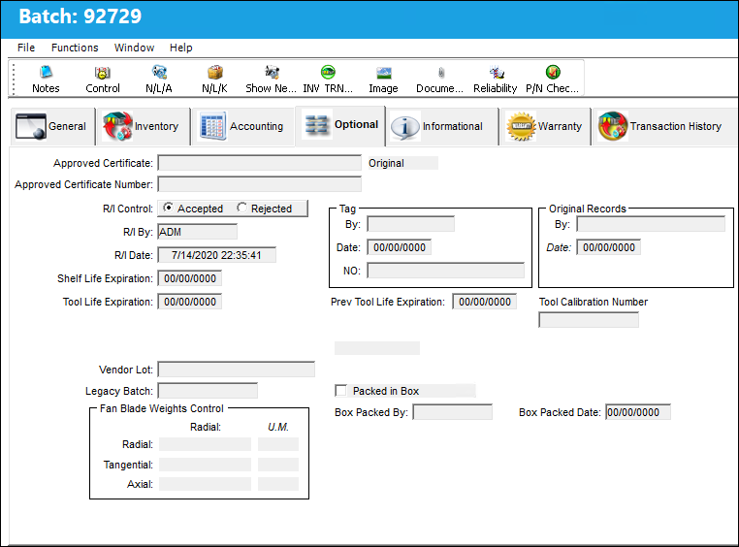Viewport: 739px width, 547px height.
Task: Click the Box Packed Date field
Action: pos(638,412)
